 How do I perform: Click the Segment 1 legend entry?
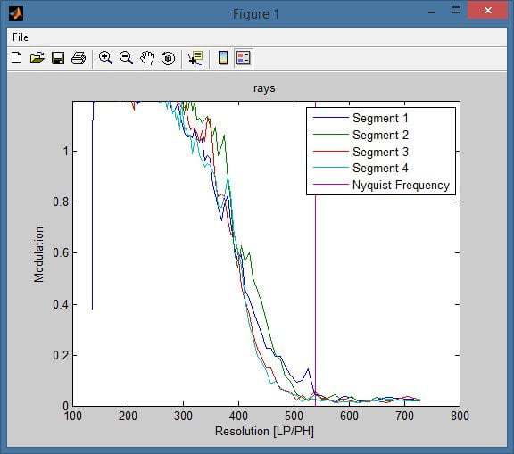click(x=361, y=118)
